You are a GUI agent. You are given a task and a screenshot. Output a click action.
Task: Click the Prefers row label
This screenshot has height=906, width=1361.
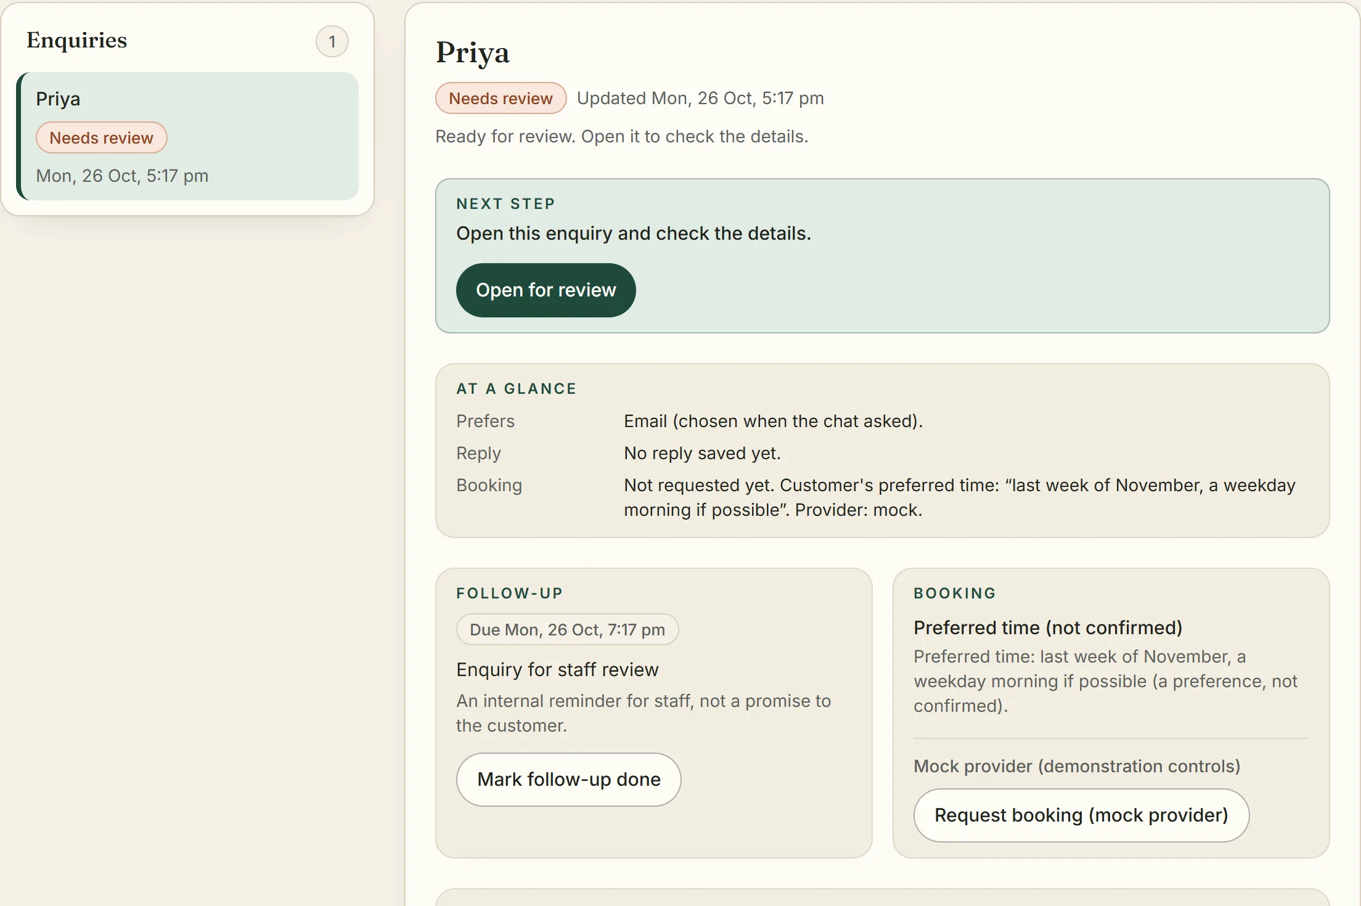coord(485,421)
